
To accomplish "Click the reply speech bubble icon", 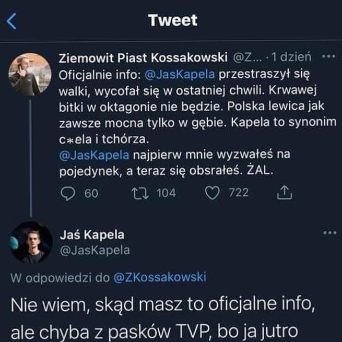I will (x=68, y=193).
